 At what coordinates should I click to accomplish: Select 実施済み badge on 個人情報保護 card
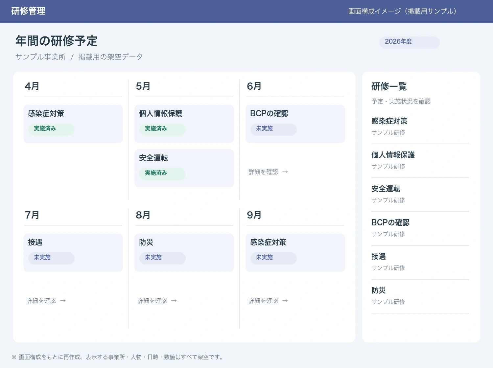point(162,129)
